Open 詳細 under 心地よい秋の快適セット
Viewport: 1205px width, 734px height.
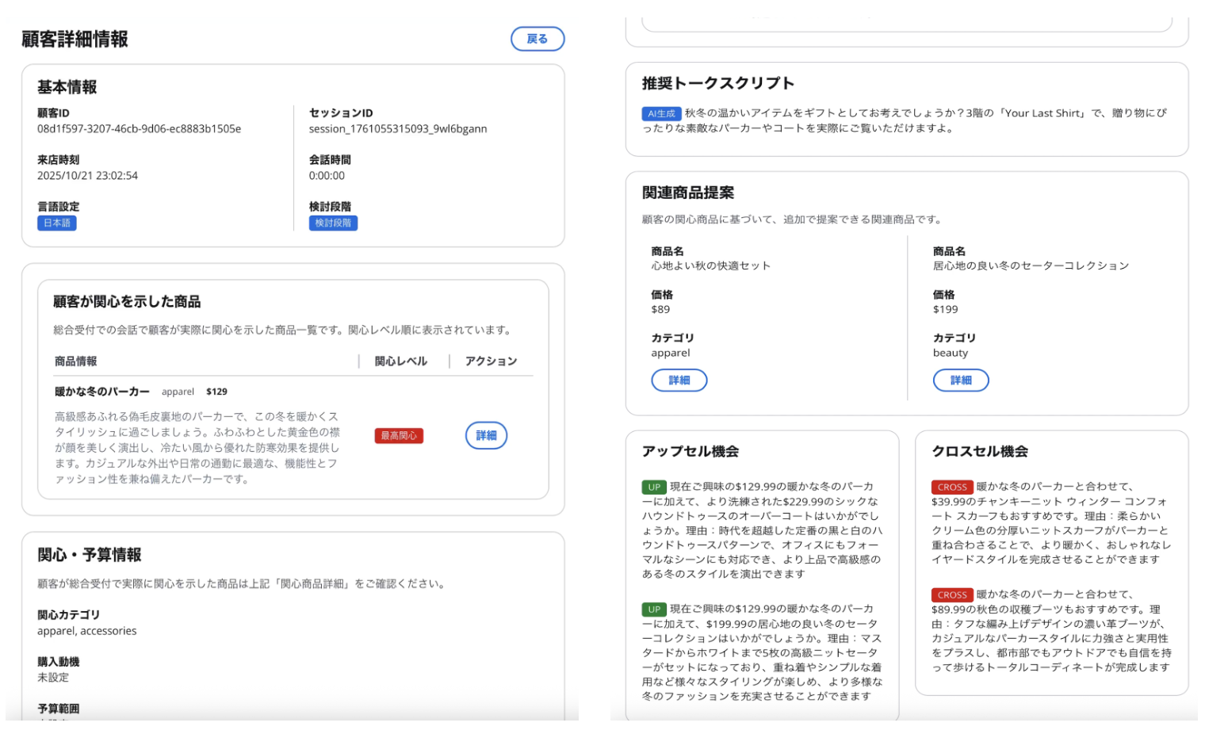tap(679, 380)
